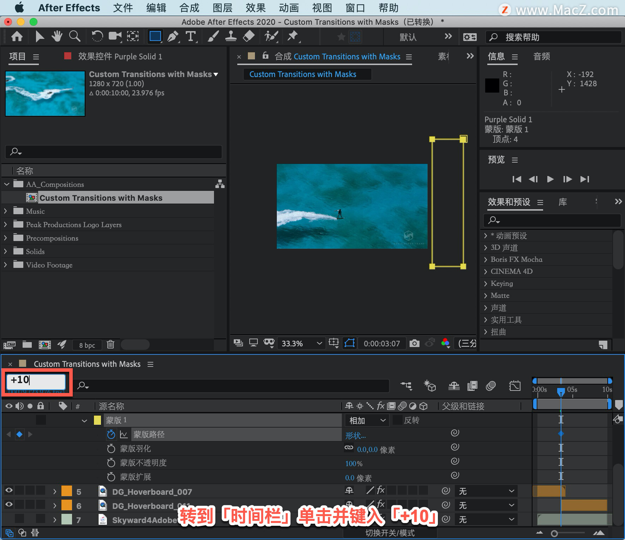Select the Horizontal Type tool
The width and height of the screenshot is (625, 540).
[191, 36]
